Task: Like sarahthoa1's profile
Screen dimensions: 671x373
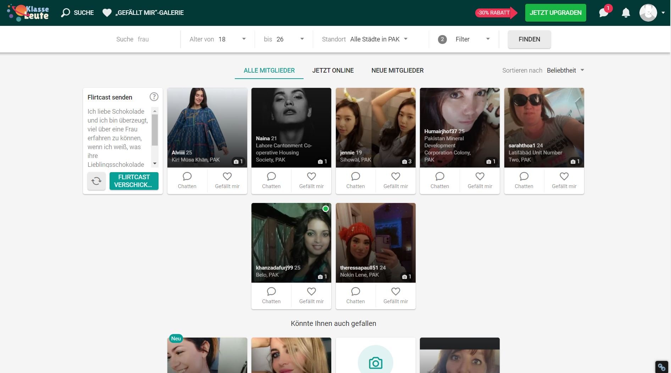Action: [564, 181]
